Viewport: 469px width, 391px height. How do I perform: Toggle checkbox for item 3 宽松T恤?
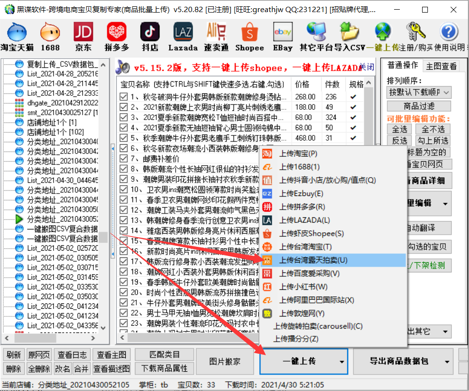123,117
